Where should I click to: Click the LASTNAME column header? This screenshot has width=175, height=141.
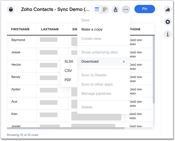pyautogui.click(x=50, y=29)
